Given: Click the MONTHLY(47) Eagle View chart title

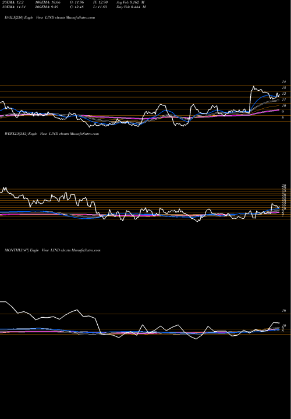Looking at the screenshot, I should (x=52, y=250).
